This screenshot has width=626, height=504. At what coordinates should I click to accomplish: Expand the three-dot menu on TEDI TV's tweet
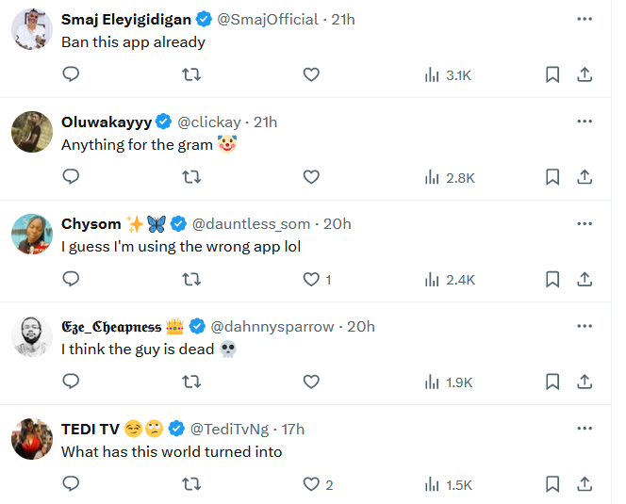(585, 429)
